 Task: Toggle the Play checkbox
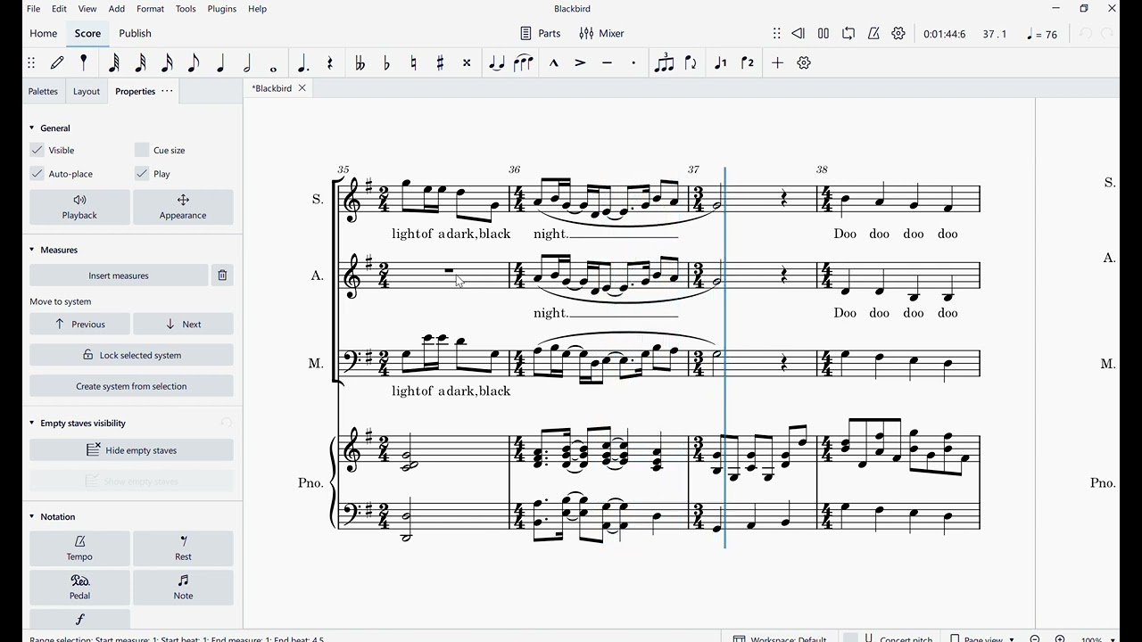142,174
